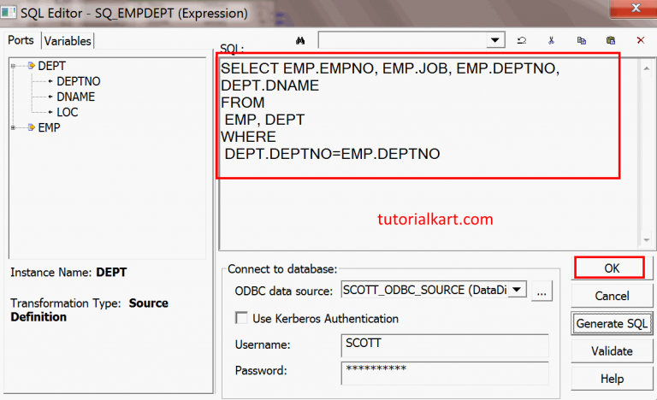Select the DEPT source icon in tree

(31, 66)
